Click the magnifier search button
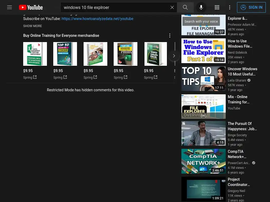 tap(185, 7)
